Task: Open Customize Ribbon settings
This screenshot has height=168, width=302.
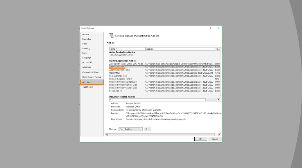Action: (92, 72)
